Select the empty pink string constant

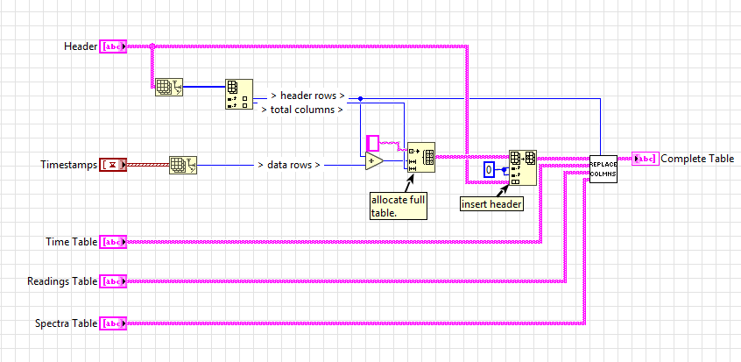click(x=373, y=142)
